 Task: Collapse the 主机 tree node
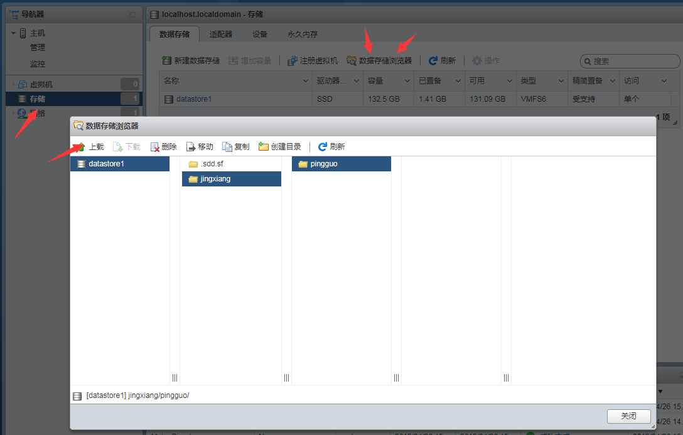[x=14, y=33]
